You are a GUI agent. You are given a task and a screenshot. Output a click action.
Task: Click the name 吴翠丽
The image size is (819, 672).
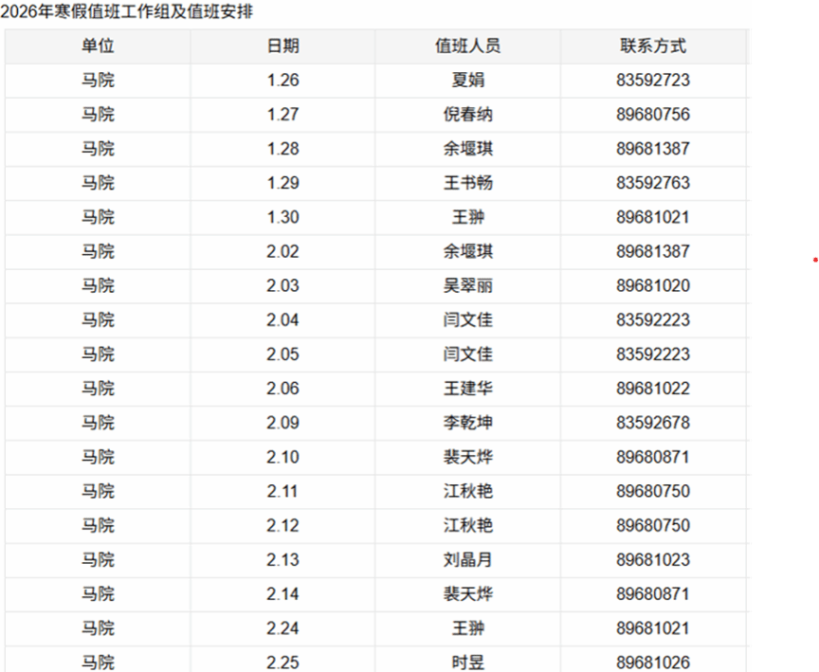(x=467, y=285)
